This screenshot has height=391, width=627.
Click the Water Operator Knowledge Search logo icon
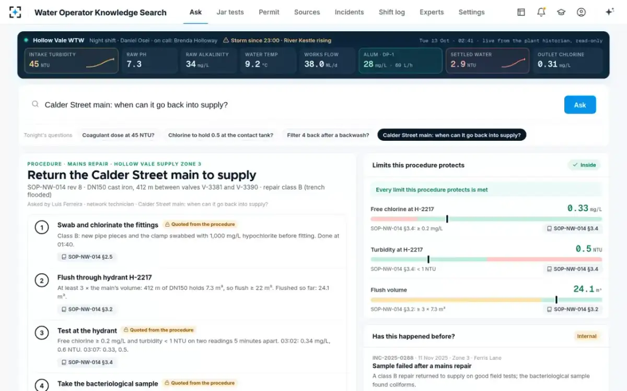(16, 12)
